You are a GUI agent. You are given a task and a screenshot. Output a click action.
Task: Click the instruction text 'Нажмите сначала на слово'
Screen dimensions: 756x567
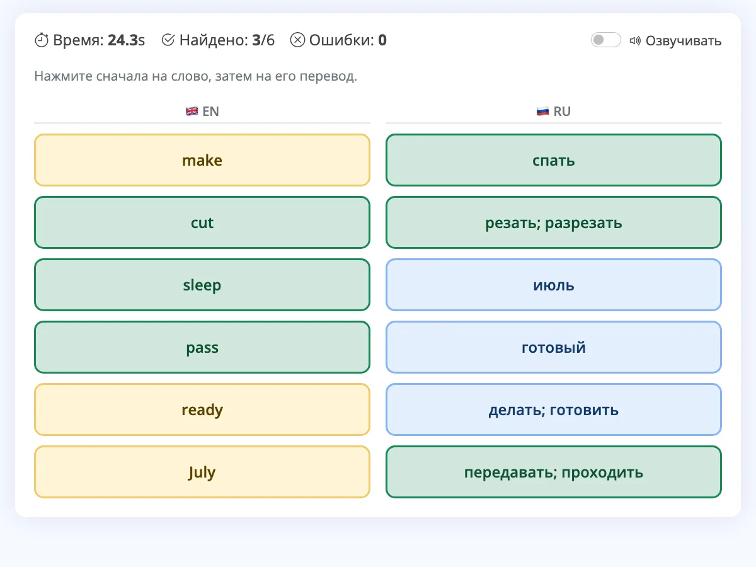122,77
